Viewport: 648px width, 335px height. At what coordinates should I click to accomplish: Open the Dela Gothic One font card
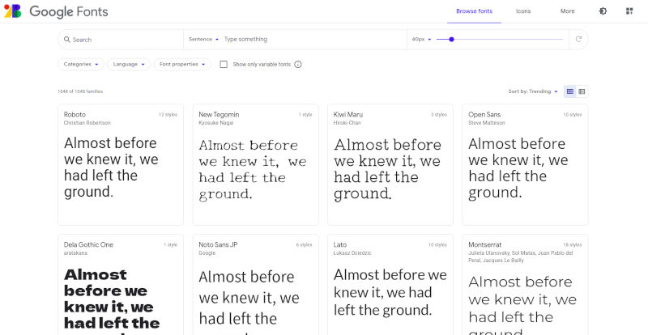[x=121, y=285]
